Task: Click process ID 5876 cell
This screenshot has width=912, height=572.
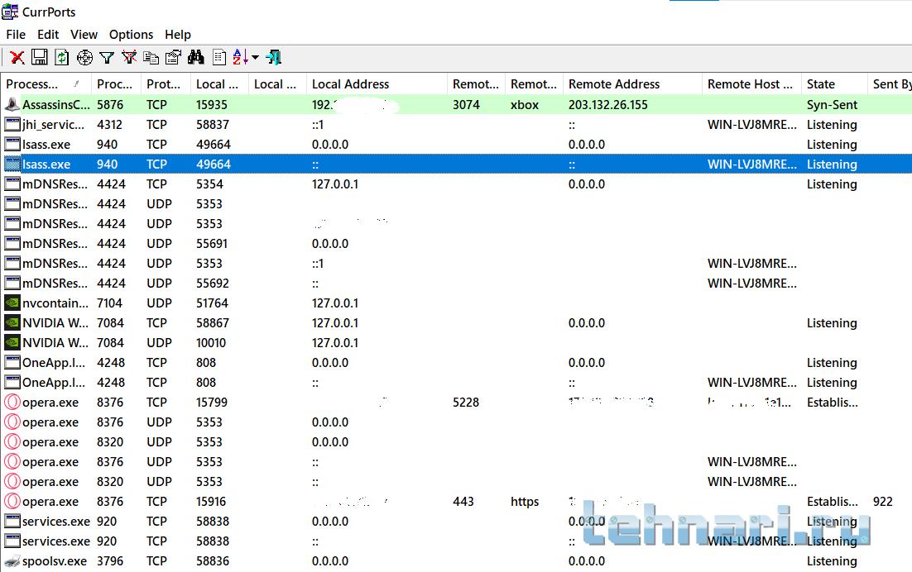Action: (x=110, y=104)
